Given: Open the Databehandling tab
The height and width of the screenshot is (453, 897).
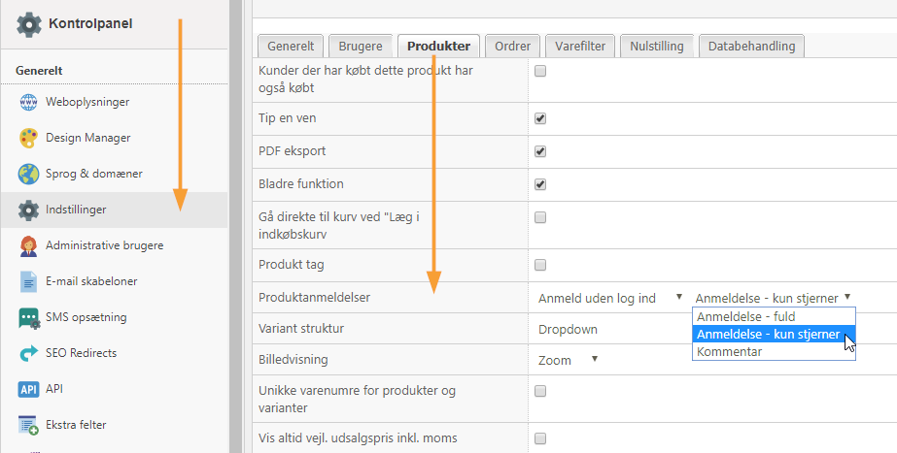Looking at the screenshot, I should pos(751,47).
